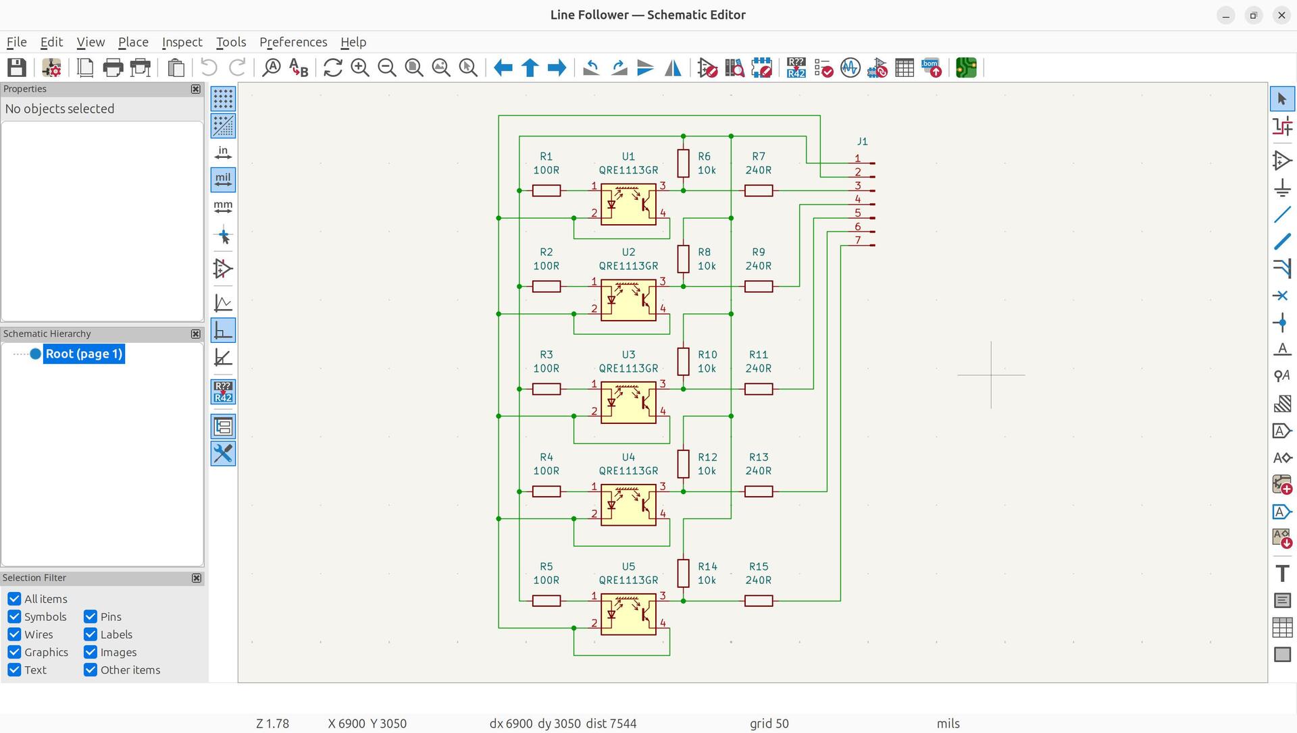Switch units to inches
The width and height of the screenshot is (1297, 733).
223,153
